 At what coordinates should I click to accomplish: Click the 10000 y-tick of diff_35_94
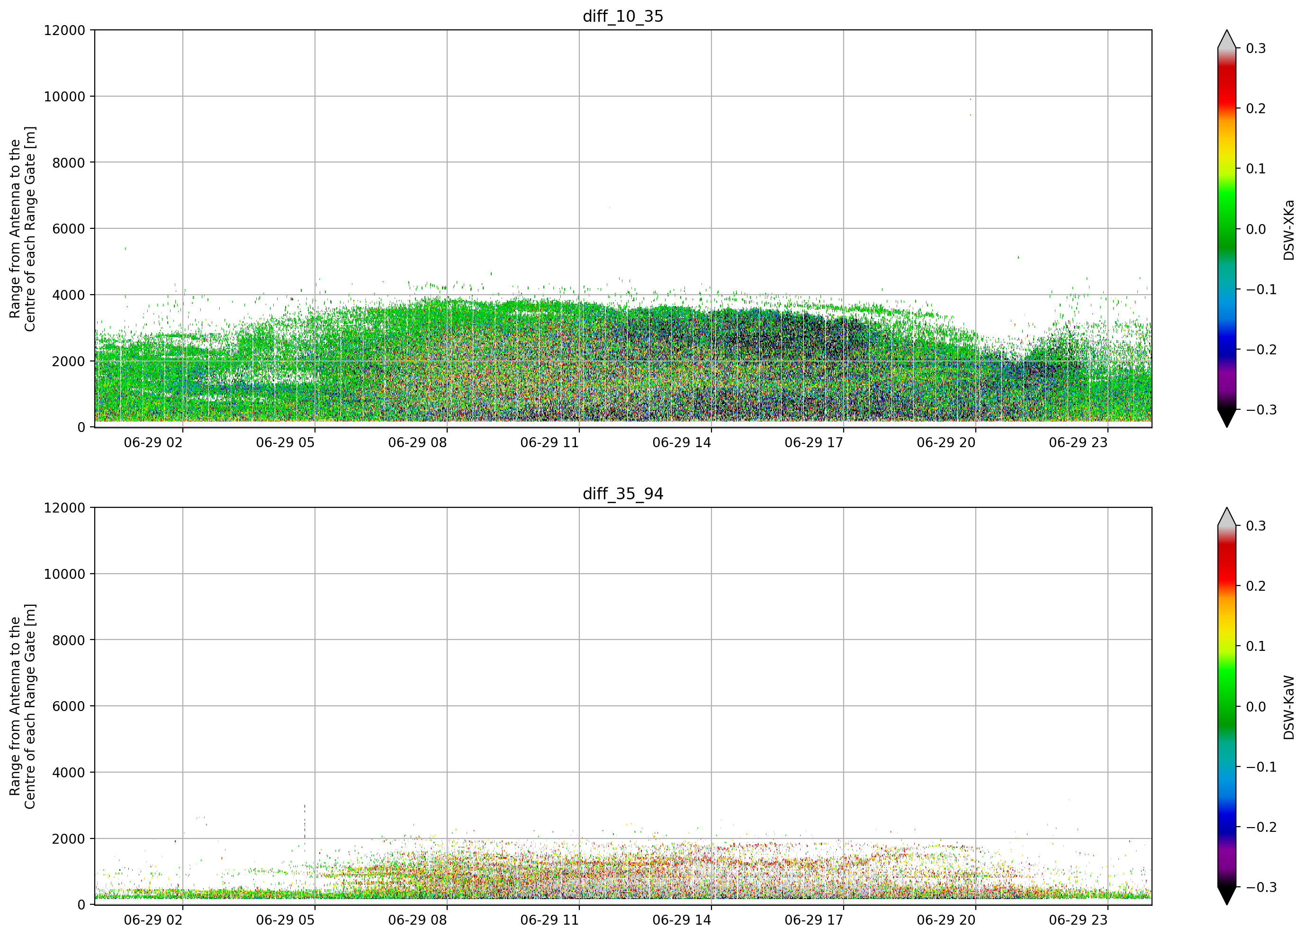tap(64, 575)
